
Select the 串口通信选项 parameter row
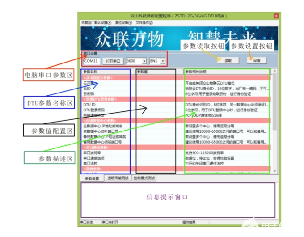(x=176, y=158)
